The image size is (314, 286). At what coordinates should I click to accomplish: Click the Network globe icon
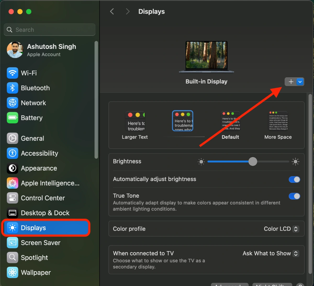coord(13,103)
